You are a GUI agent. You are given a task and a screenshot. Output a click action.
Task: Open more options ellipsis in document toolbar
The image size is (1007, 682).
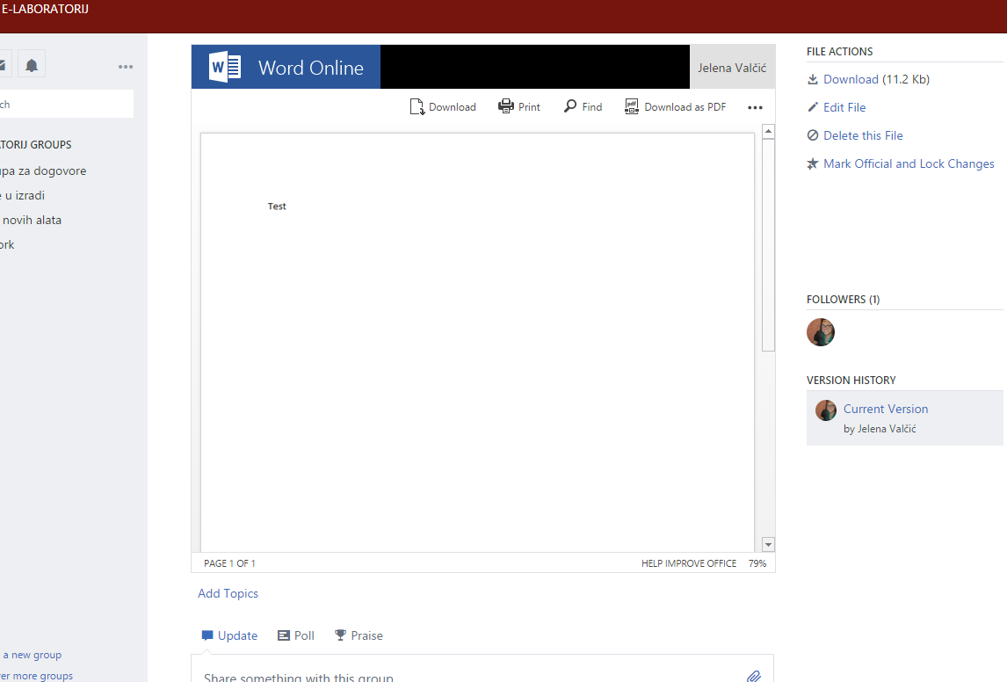click(755, 107)
